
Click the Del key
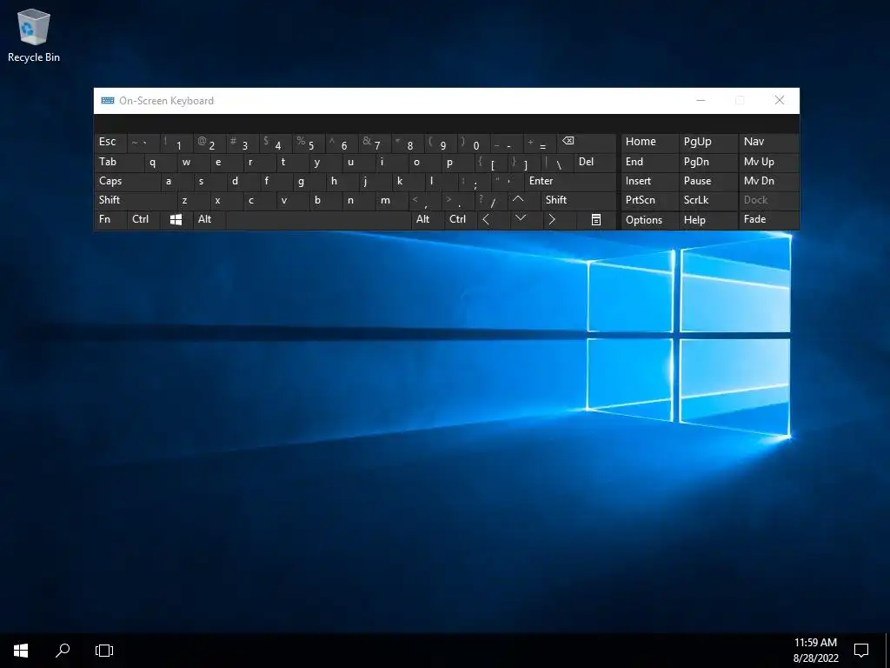pos(594,162)
